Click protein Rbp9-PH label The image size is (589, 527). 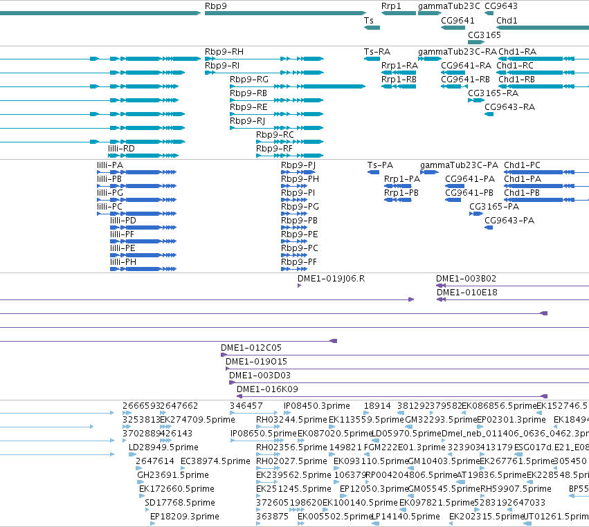pyautogui.click(x=300, y=179)
